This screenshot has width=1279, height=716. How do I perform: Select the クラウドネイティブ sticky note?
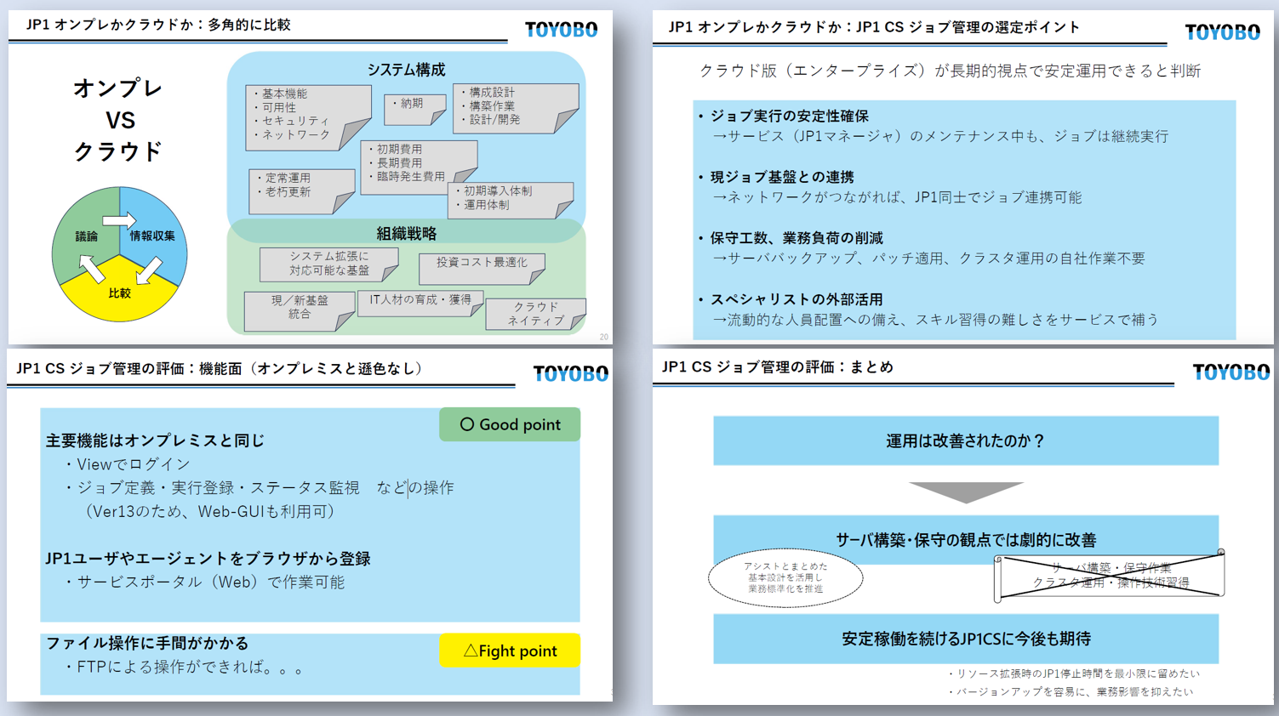coord(535,314)
